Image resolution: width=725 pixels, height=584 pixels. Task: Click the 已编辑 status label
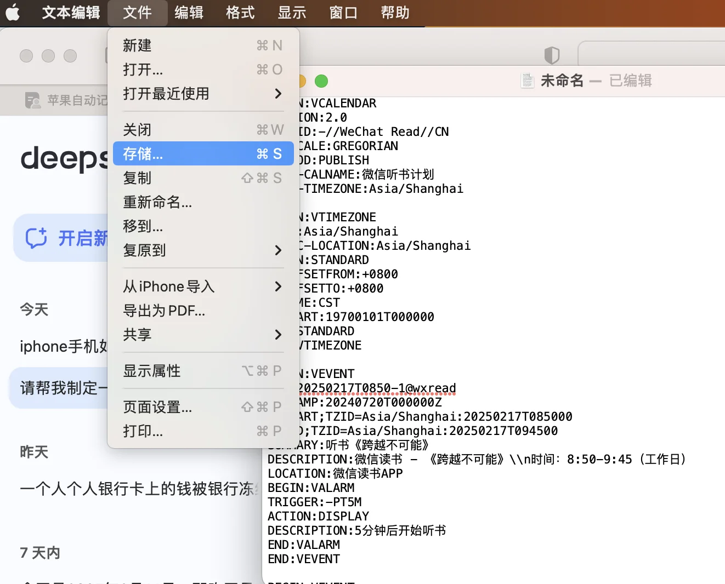(631, 81)
